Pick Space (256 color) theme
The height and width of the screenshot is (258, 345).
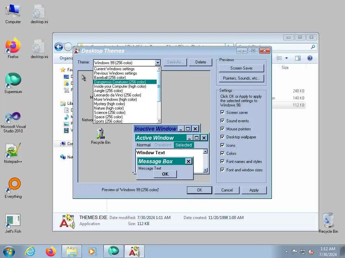pyautogui.click(x=125, y=117)
